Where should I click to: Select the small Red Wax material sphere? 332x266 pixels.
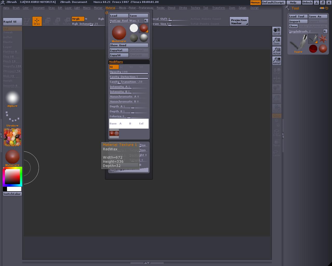[x=144, y=28]
